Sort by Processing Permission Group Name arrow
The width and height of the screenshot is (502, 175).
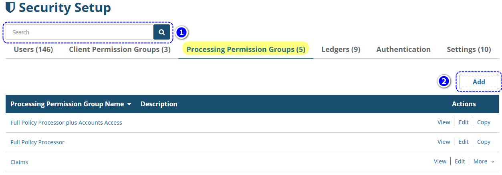click(129, 104)
